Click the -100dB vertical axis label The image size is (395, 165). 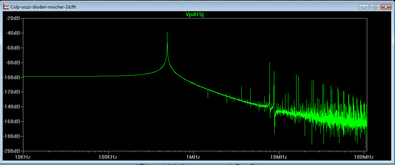point(11,77)
